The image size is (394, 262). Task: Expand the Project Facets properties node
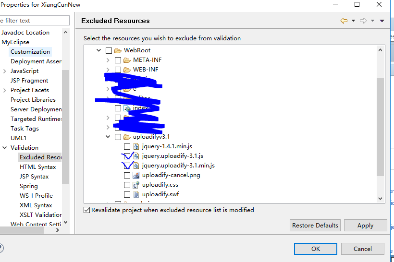pos(4,90)
